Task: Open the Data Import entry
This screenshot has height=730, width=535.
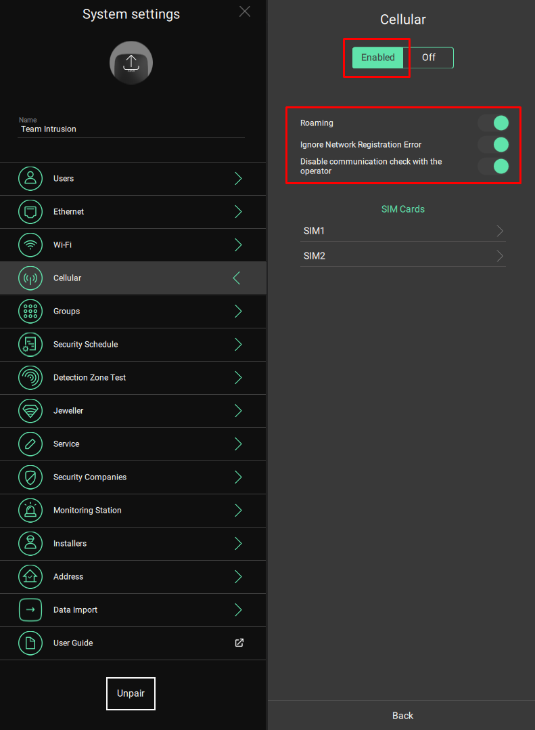Action: (x=133, y=610)
